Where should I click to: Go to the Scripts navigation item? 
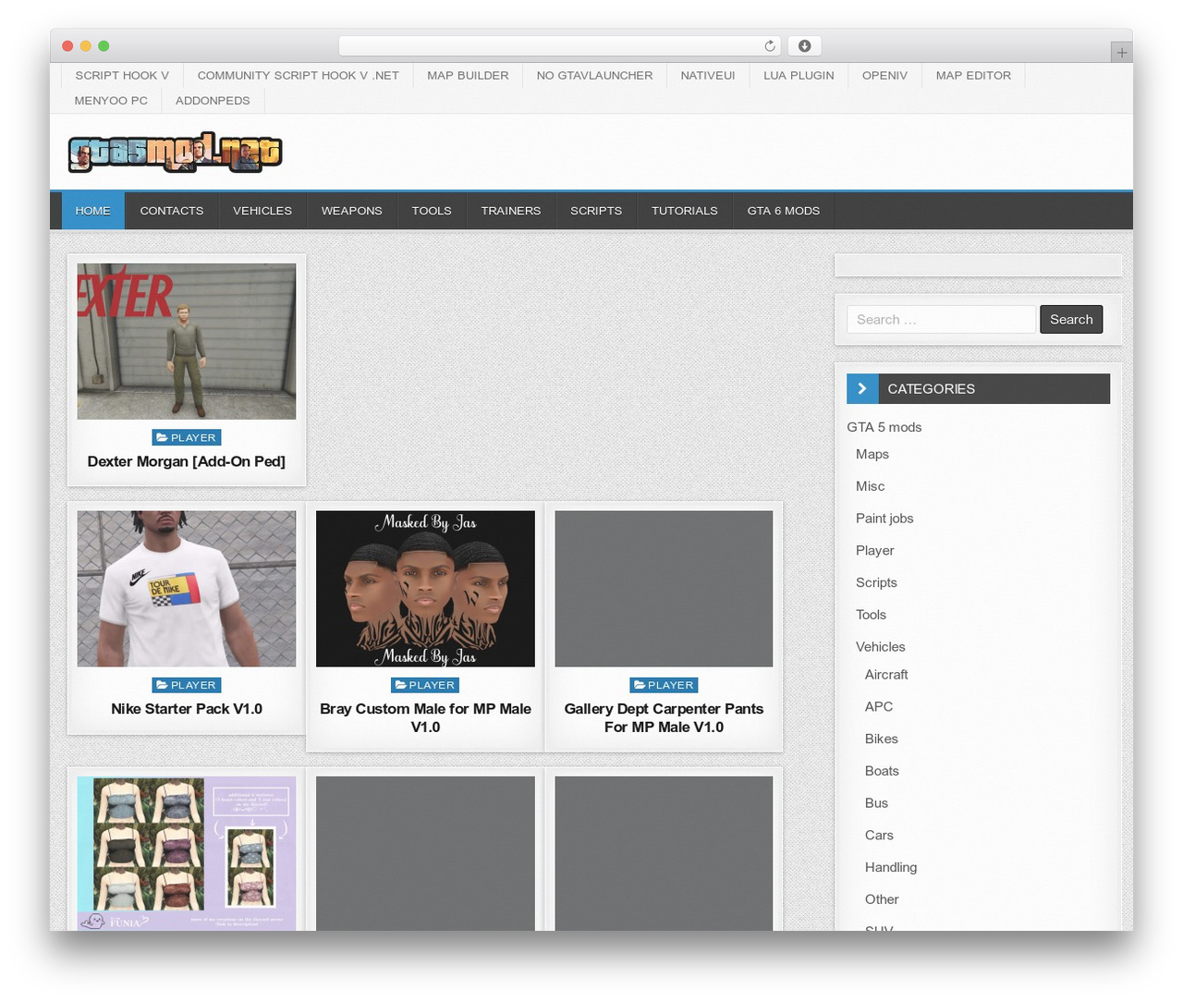point(596,211)
